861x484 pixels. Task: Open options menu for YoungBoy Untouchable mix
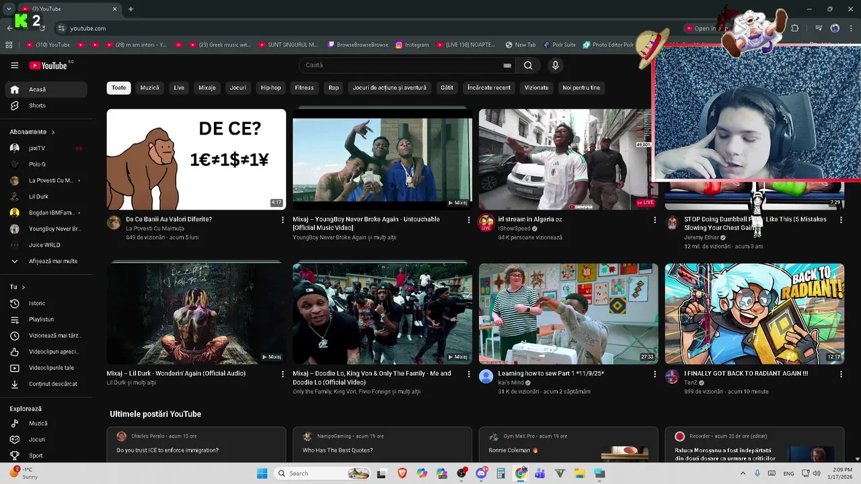pos(469,220)
